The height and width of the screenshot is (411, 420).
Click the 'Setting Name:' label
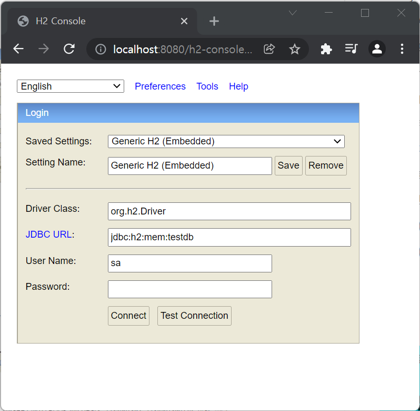coord(55,162)
